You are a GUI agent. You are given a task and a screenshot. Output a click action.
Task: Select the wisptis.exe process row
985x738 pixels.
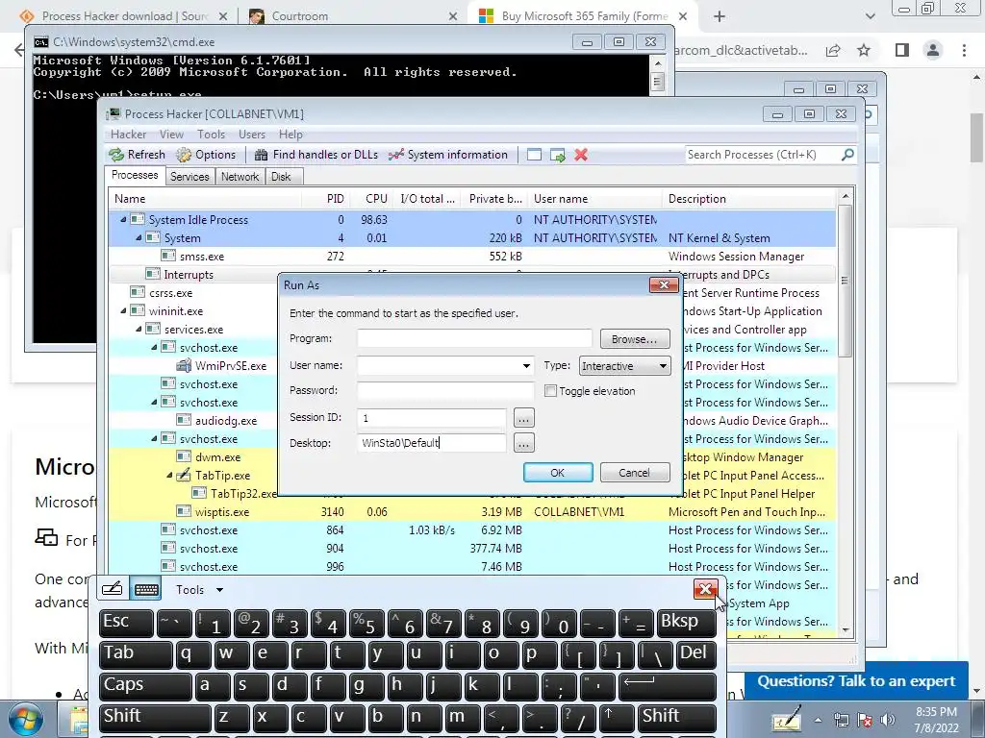(471, 511)
